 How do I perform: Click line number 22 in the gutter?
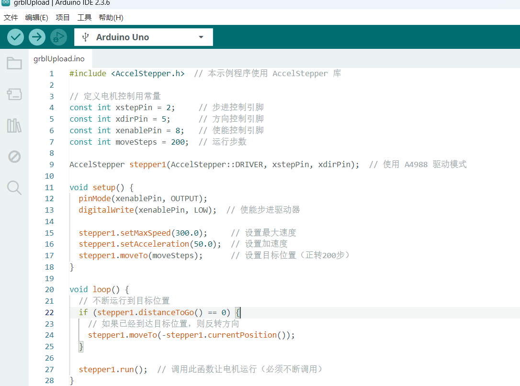coord(49,312)
